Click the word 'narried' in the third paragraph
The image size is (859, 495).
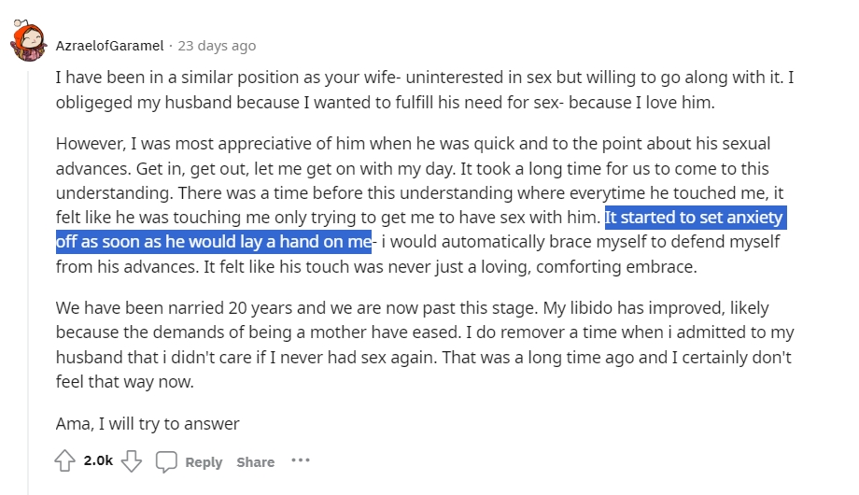(x=188, y=308)
